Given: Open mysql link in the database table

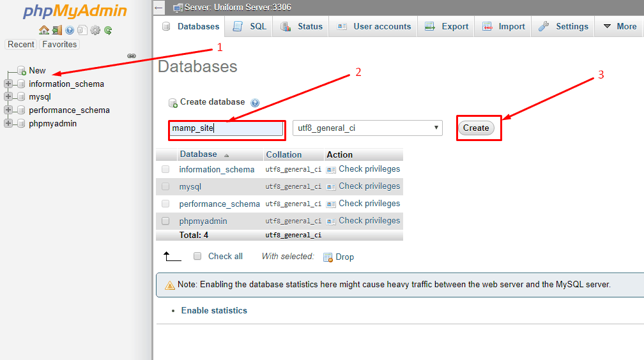Looking at the screenshot, I should point(190,187).
